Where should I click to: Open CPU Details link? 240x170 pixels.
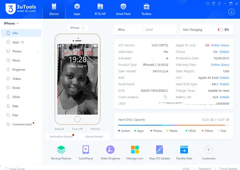224,78
